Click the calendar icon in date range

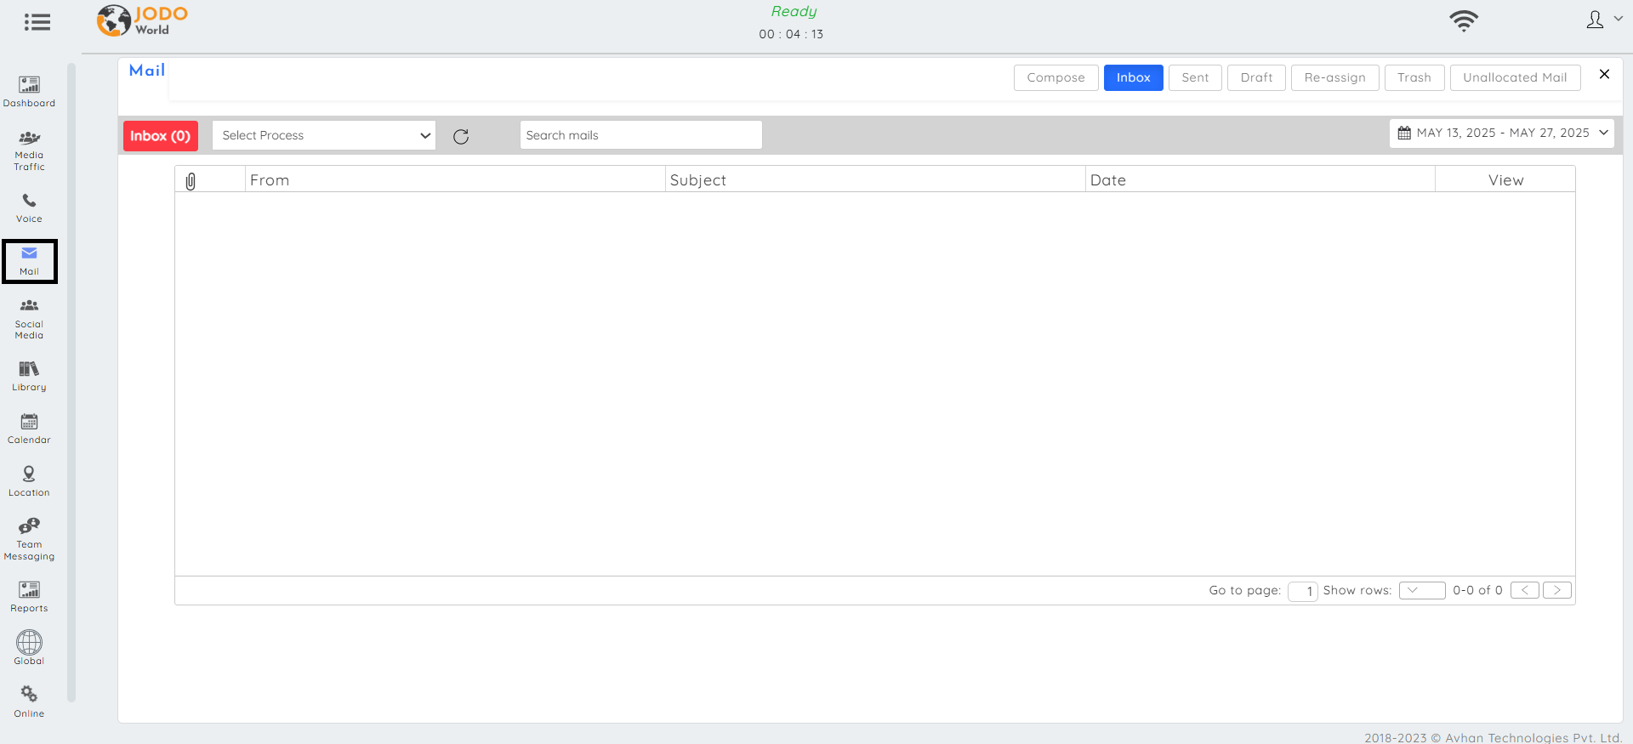(1404, 133)
